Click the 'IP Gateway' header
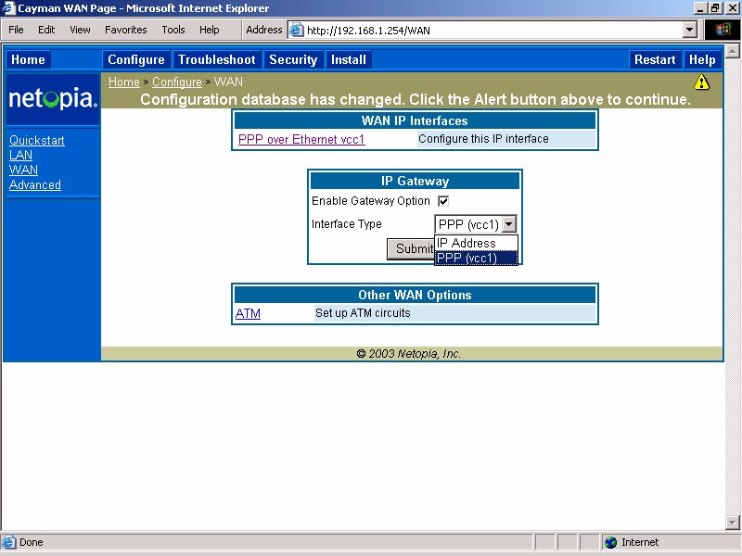 click(415, 181)
